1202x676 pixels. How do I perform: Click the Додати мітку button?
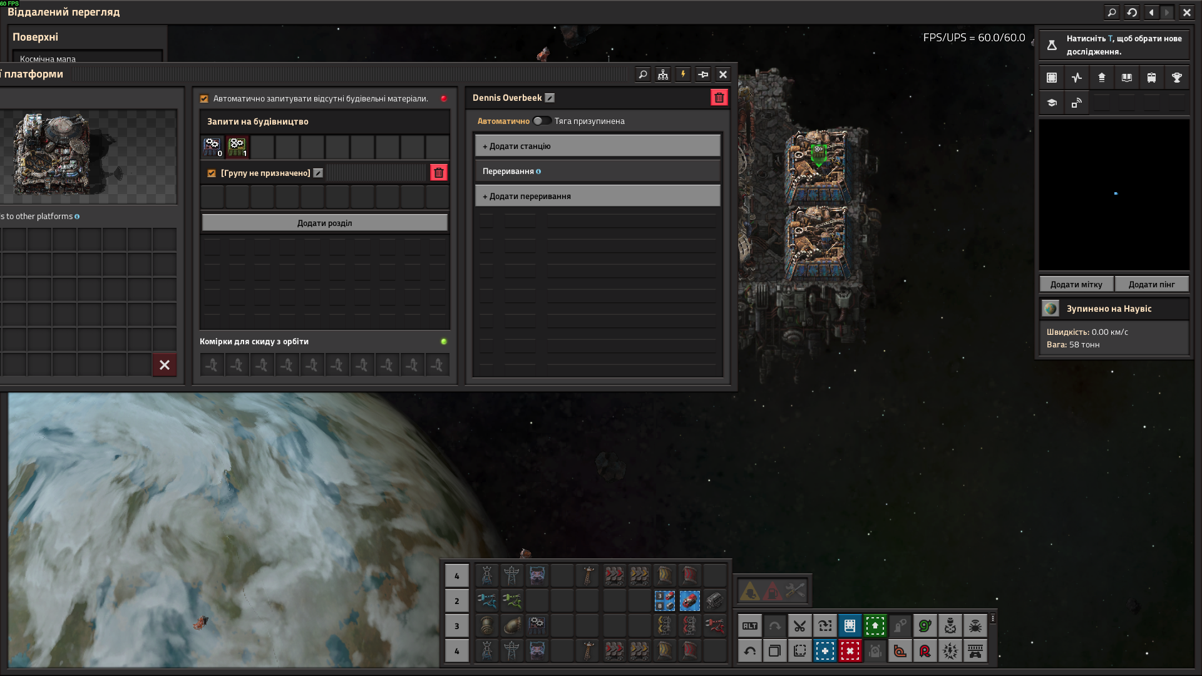point(1076,284)
